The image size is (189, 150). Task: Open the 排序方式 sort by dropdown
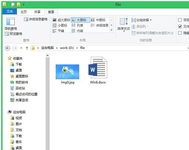coord(124,24)
